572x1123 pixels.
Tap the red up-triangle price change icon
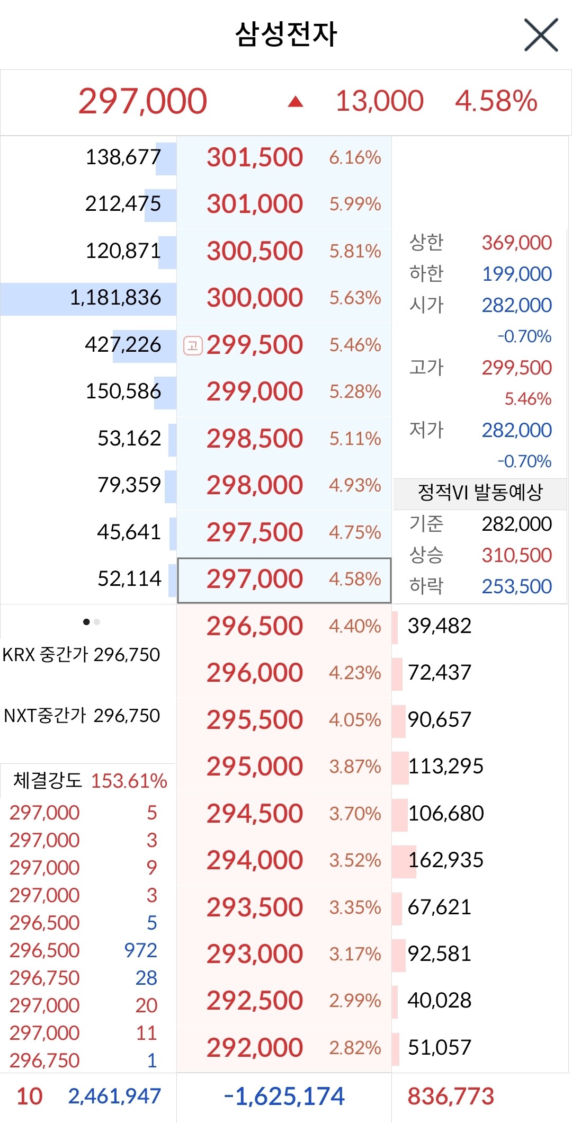(296, 101)
